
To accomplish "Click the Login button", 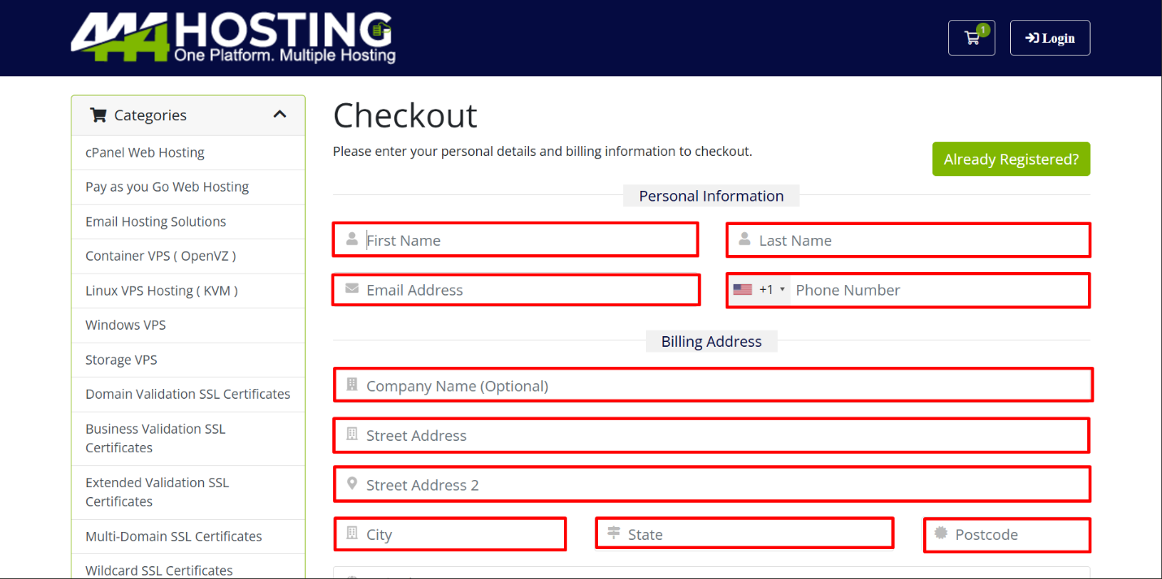I will coord(1049,38).
